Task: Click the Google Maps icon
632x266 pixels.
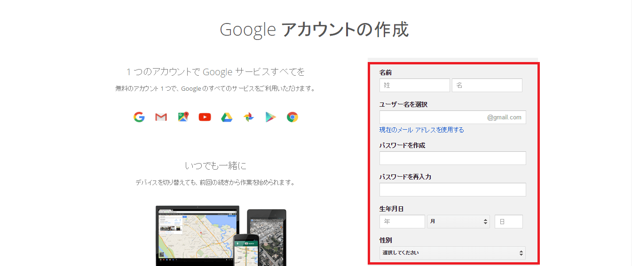Action: (x=183, y=117)
